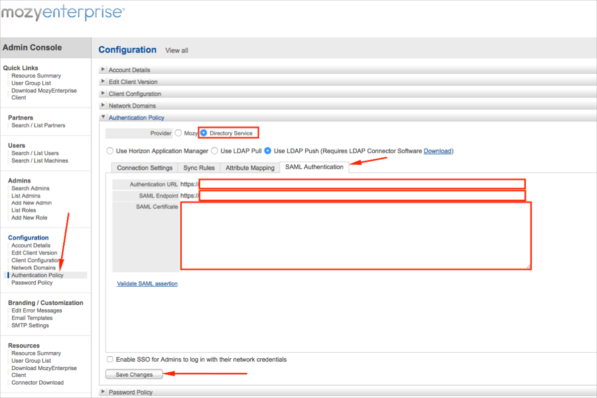
Task: Open the Sync Rules tab
Action: [x=198, y=168]
